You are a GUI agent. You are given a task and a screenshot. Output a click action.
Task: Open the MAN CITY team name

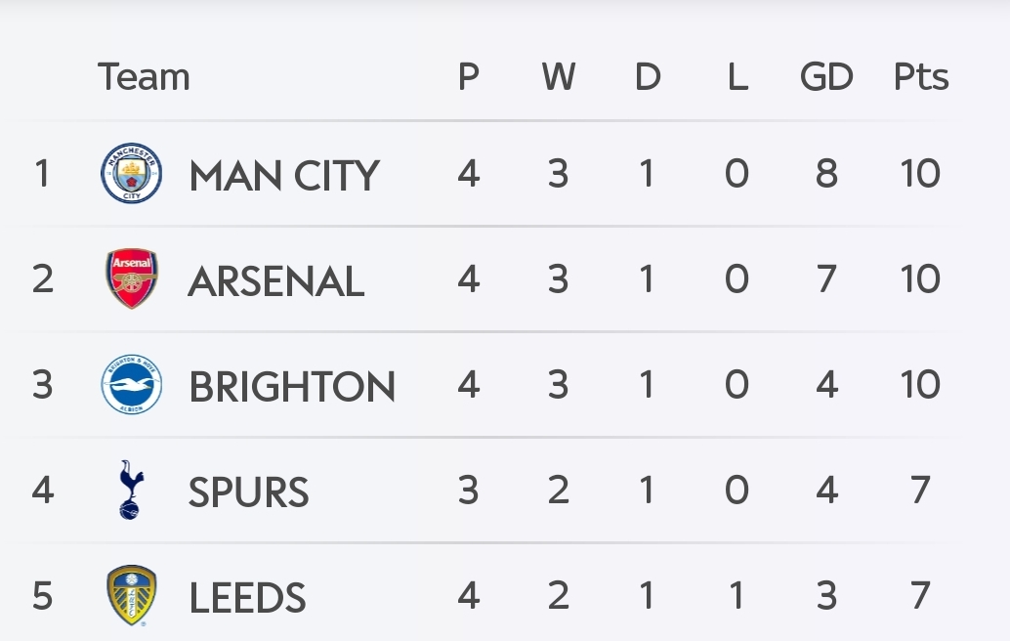coord(284,175)
